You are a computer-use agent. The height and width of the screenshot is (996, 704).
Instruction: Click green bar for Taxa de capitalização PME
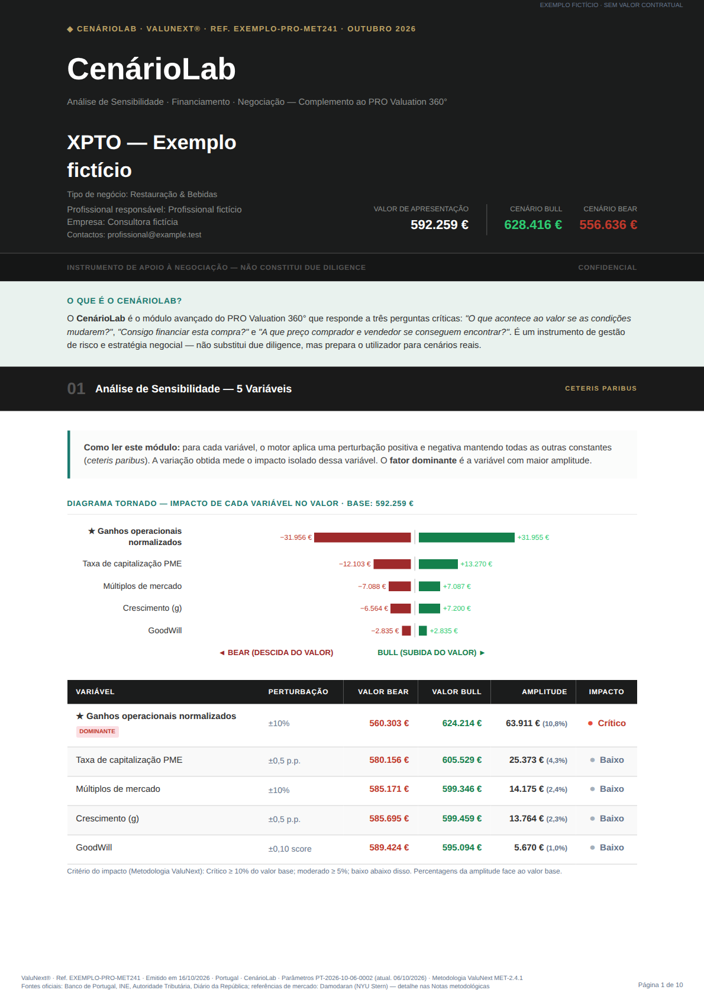(x=438, y=564)
